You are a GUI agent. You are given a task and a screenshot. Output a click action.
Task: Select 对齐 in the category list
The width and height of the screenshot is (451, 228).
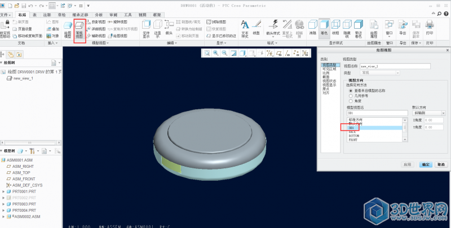[x=326, y=93]
